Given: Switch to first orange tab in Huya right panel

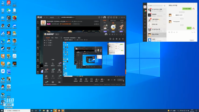Looking at the screenshot, I should [x=104, y=21].
